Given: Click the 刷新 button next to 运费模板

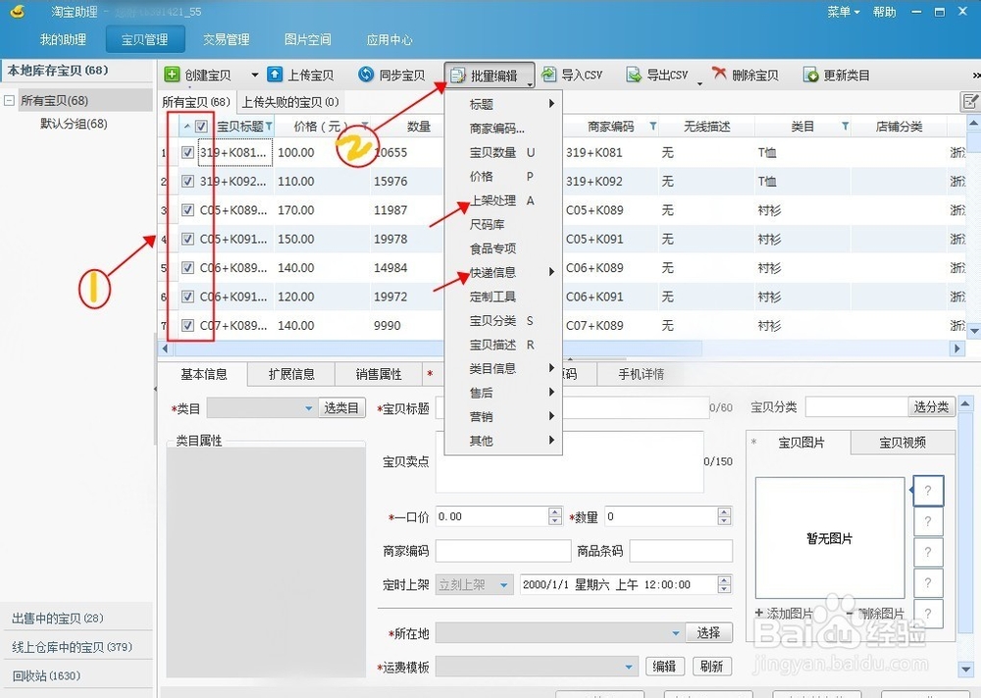Looking at the screenshot, I should (x=712, y=666).
